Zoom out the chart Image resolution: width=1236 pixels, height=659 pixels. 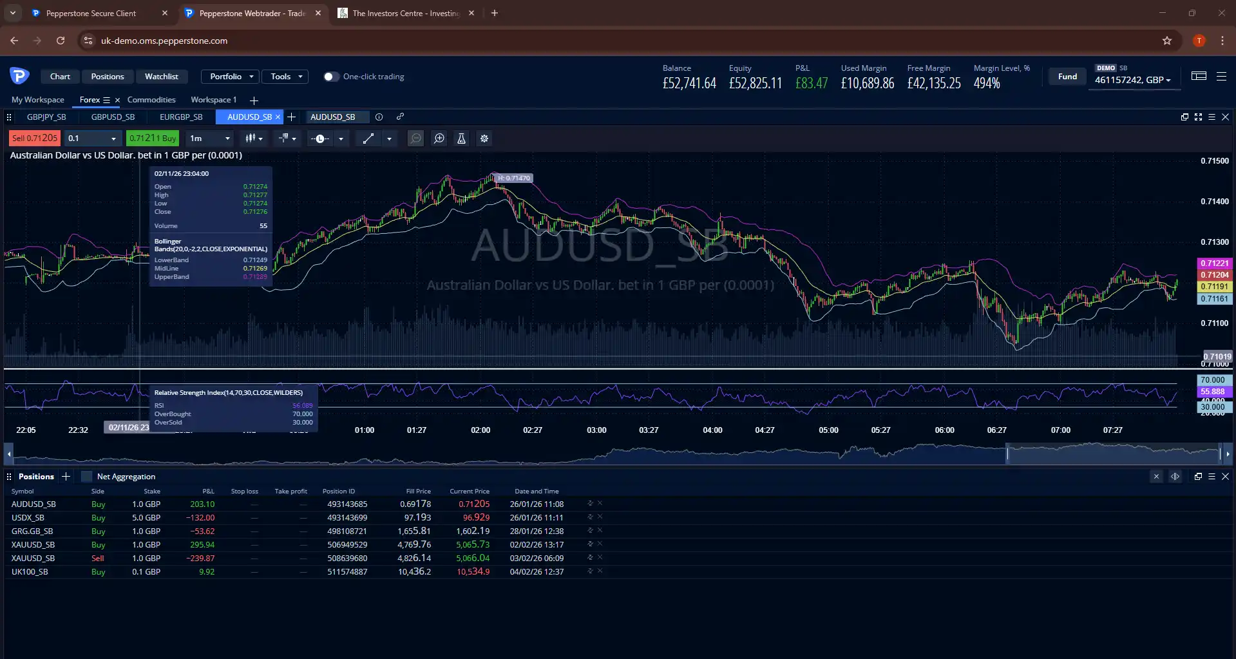pos(416,138)
